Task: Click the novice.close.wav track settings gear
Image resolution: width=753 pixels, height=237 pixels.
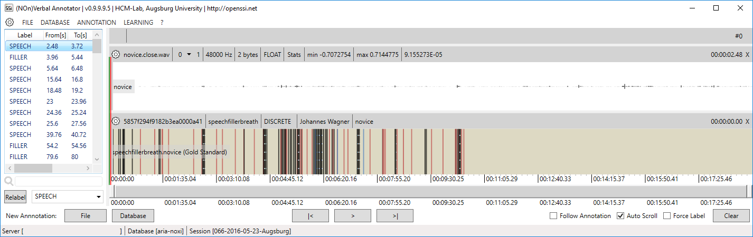Action: point(116,55)
